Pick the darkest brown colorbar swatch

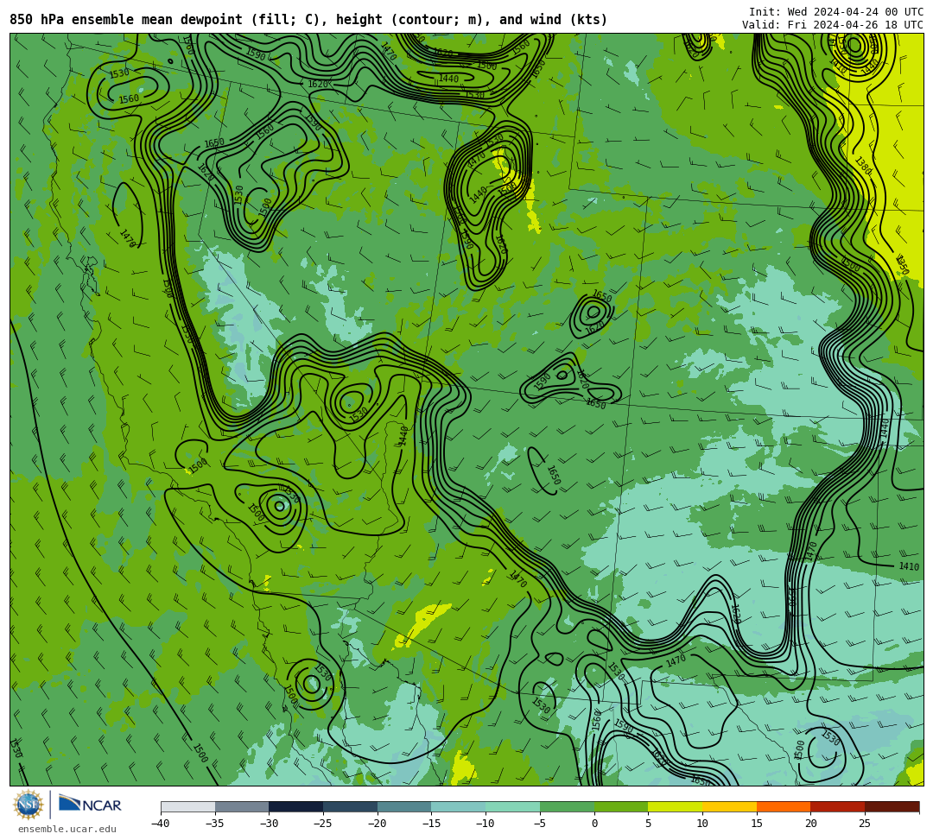coord(892,806)
